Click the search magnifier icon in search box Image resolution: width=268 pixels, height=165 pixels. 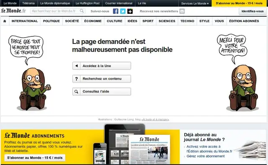pos(82,11)
